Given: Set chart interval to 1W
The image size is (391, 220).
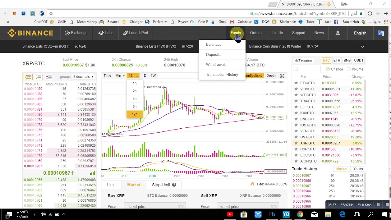Looking at the screenshot, I should 153,75.
